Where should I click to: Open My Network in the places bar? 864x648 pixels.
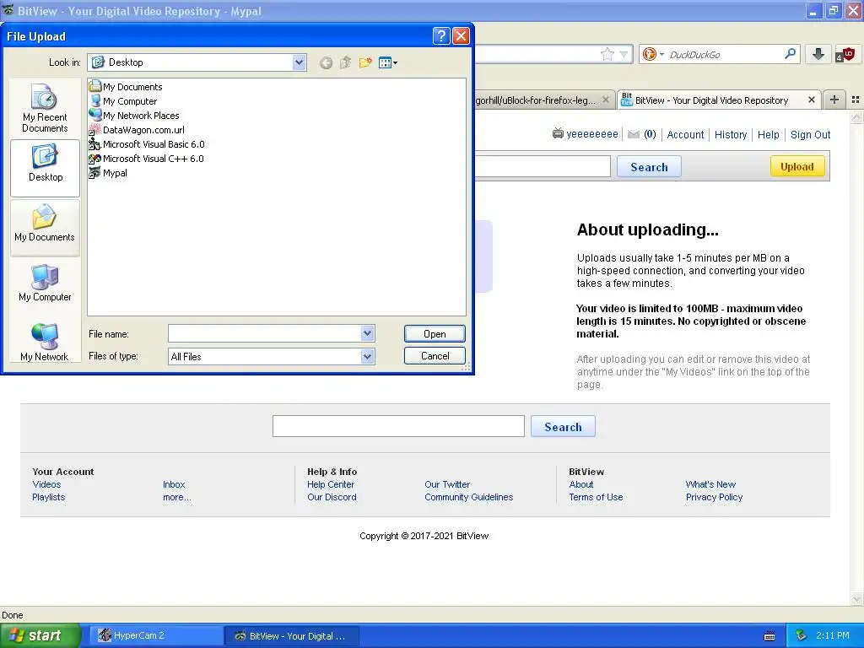[x=45, y=343]
